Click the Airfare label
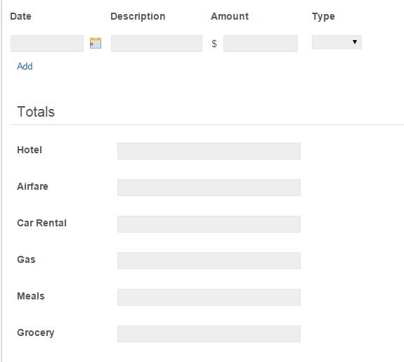Image resolution: width=404 pixels, height=362 pixels. tap(32, 186)
